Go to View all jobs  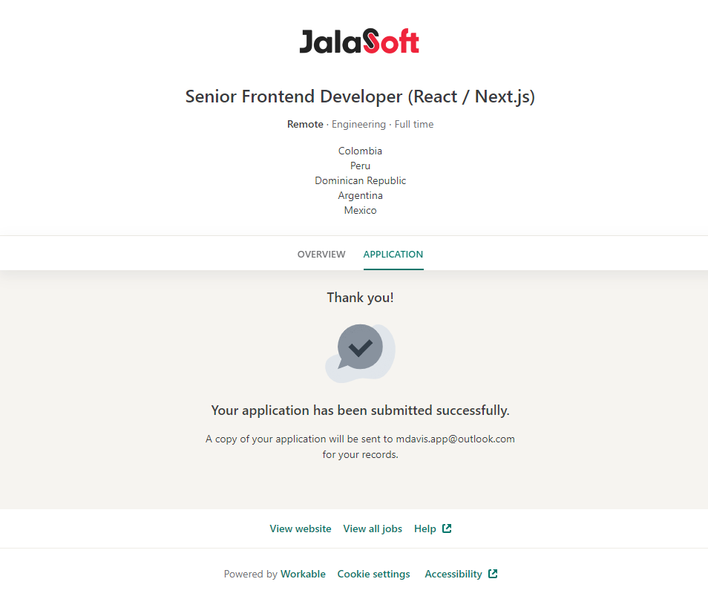coord(373,528)
